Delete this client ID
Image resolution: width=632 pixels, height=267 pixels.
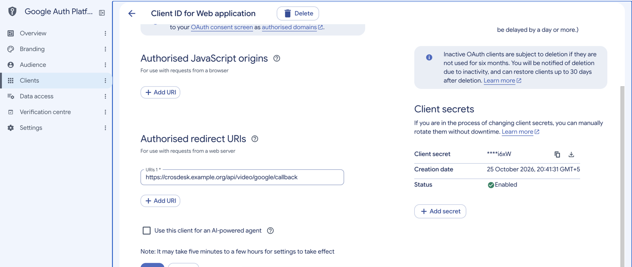[x=298, y=14]
